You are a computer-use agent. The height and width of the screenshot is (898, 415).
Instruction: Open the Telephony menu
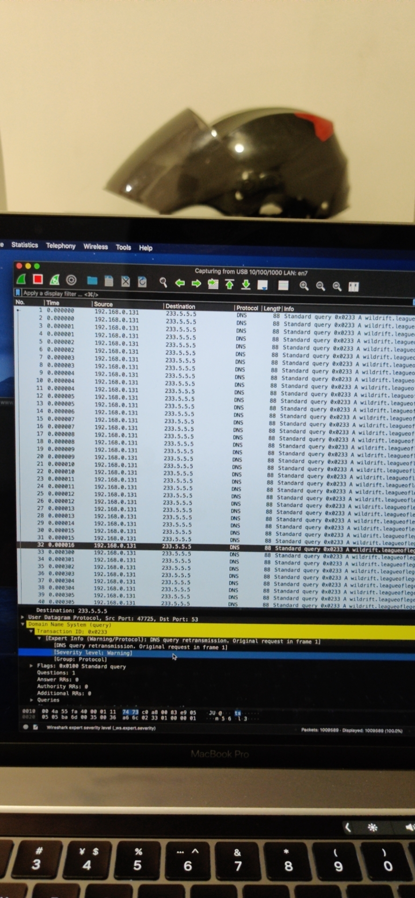click(61, 246)
